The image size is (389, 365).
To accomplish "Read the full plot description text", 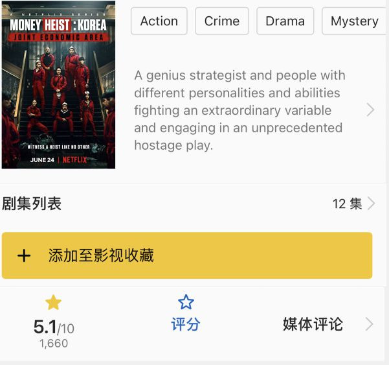I will coord(239,110).
